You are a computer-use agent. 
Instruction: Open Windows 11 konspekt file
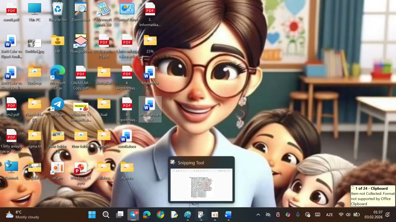click(81, 112)
